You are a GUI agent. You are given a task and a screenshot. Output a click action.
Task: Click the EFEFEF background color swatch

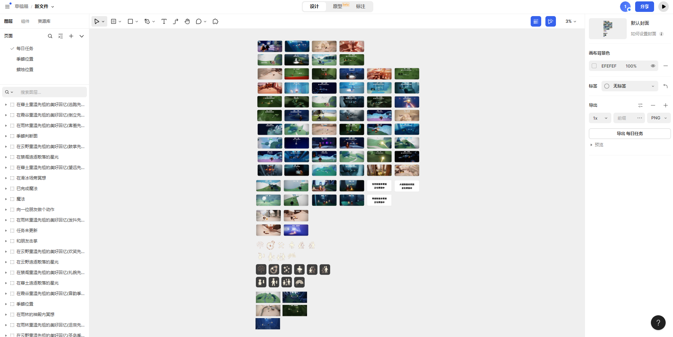tap(594, 66)
